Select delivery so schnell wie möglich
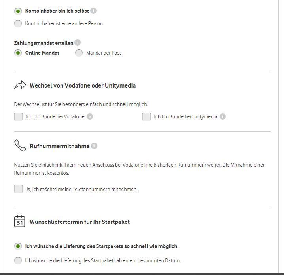 point(18,246)
